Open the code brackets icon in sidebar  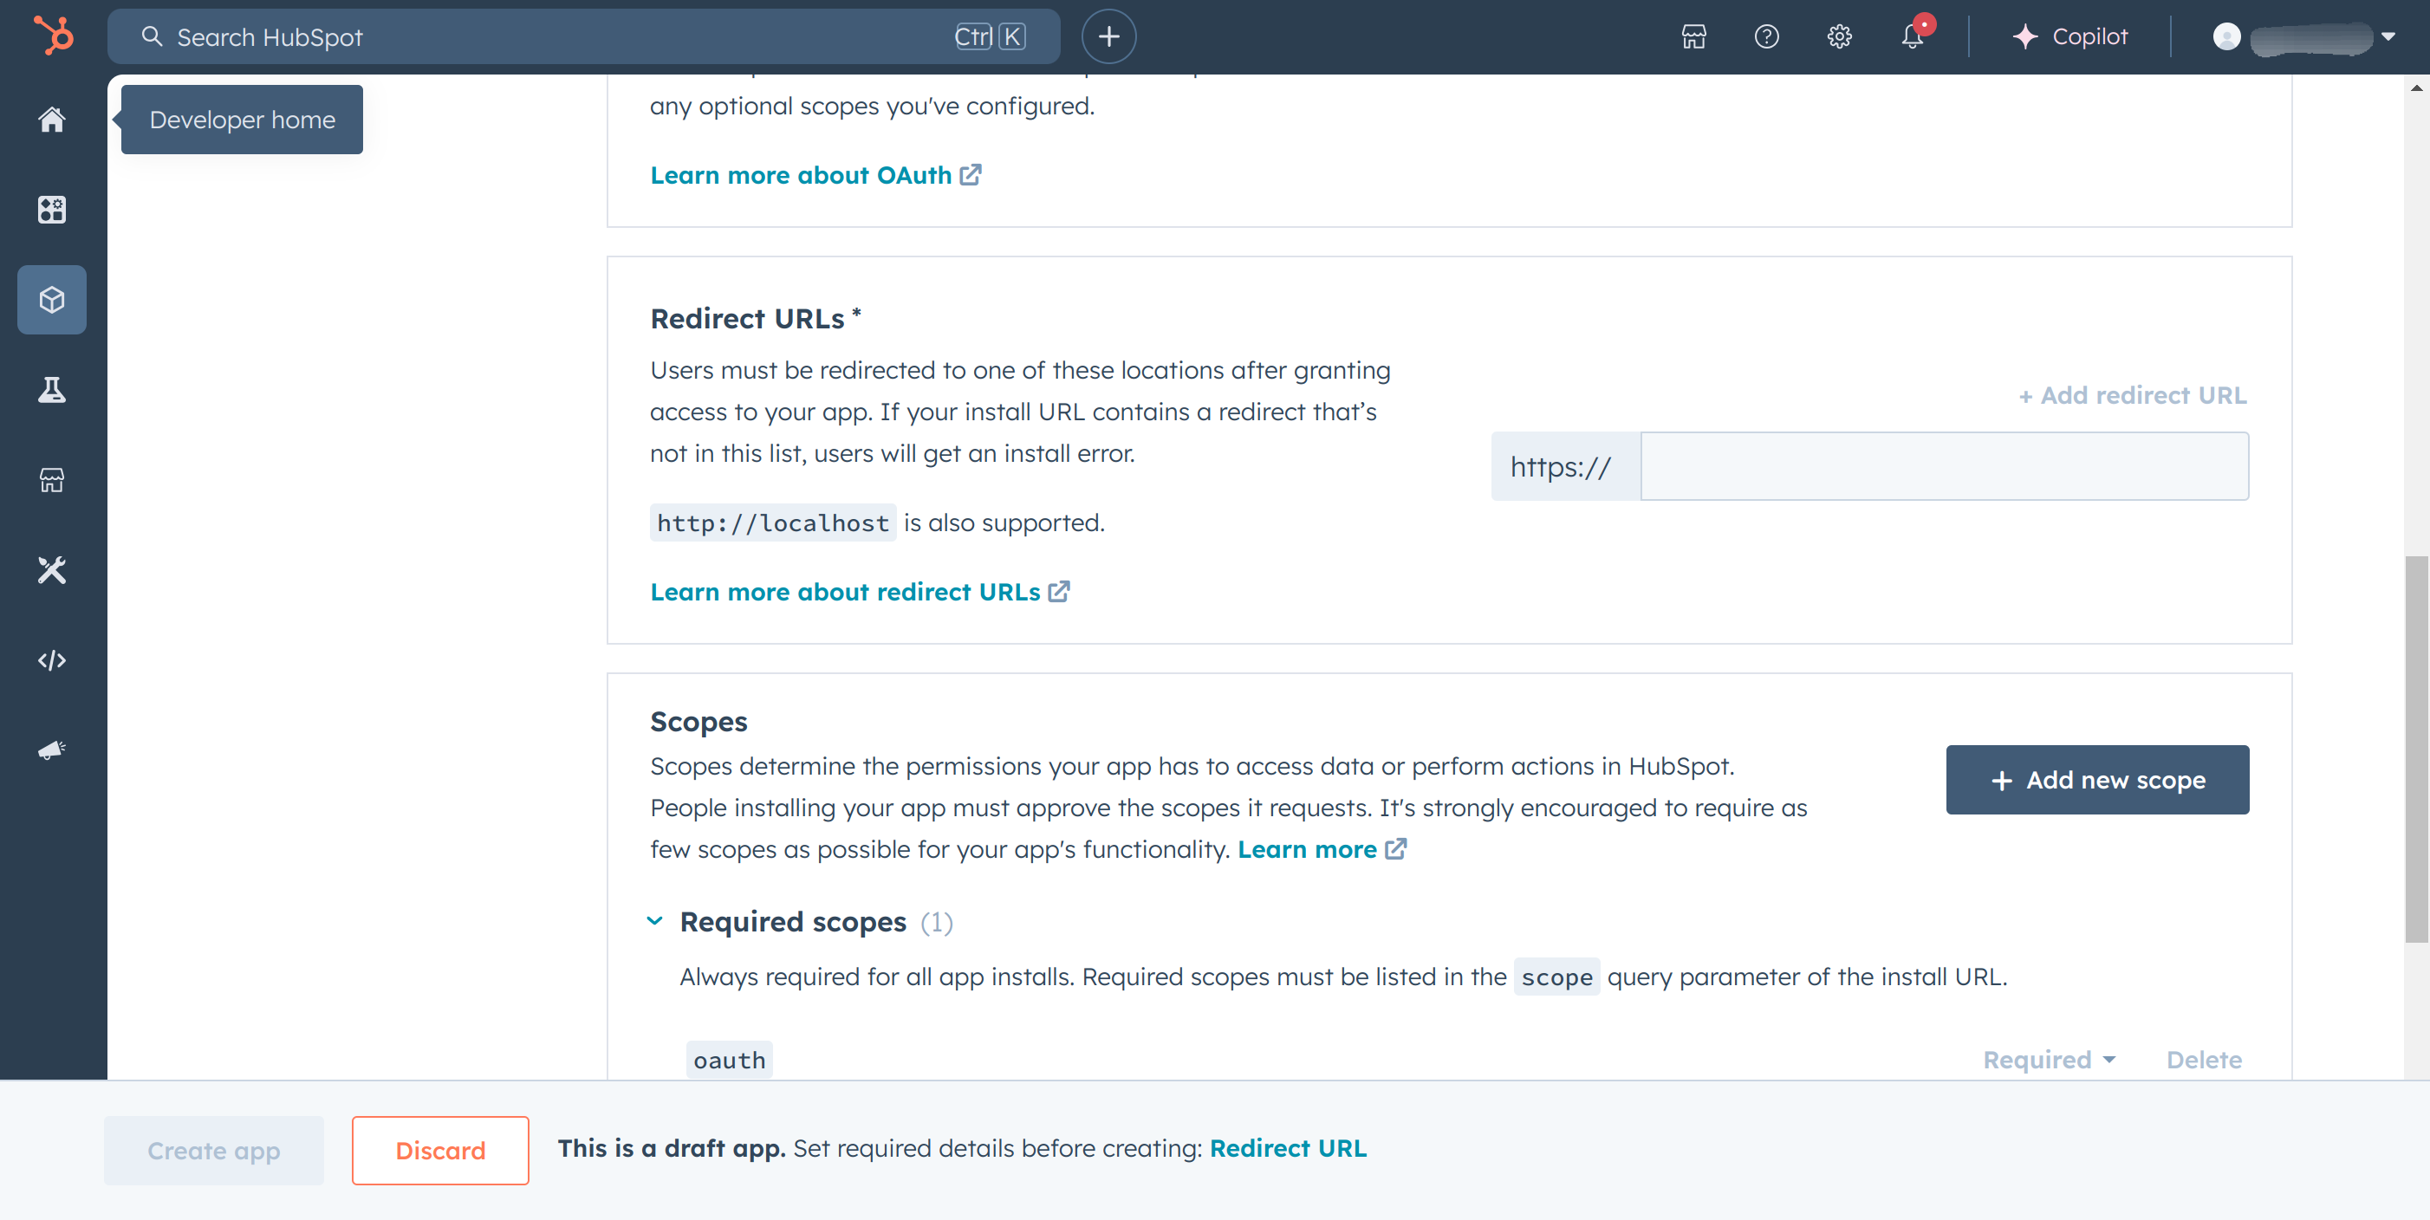coord(52,660)
